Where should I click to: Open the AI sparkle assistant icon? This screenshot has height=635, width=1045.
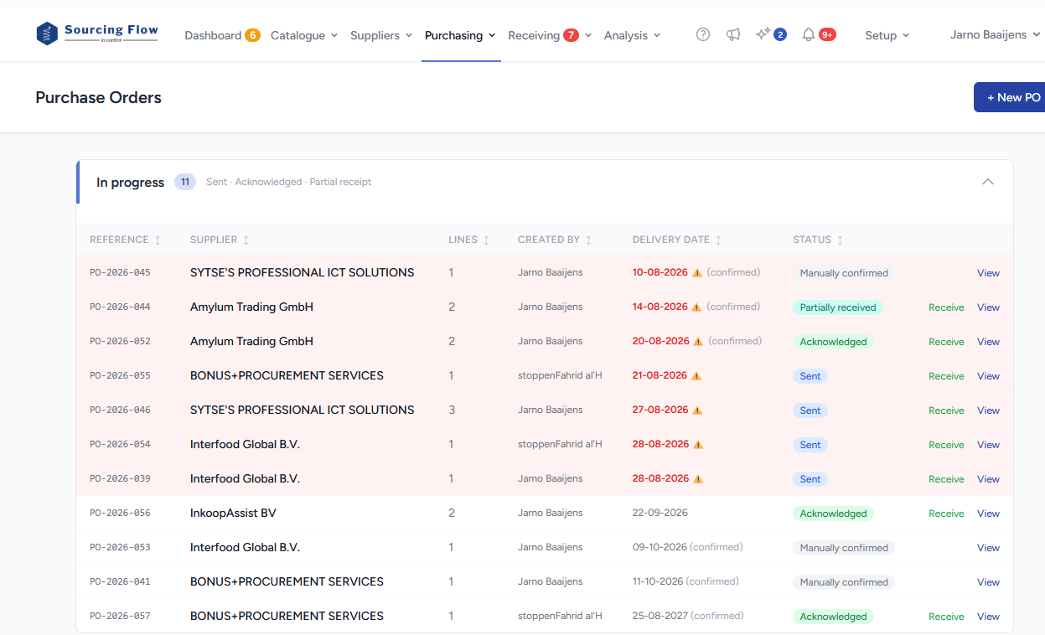coord(763,34)
